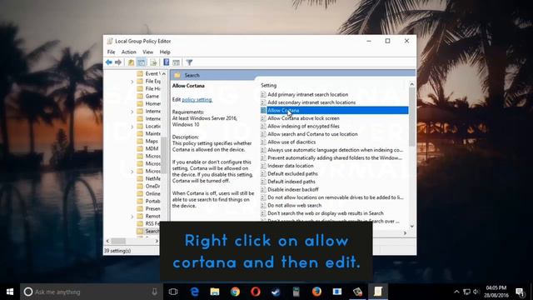Viewport: 533px width, 300px height.
Task: Click the Filter funnel icon in the toolbar
Action: 189,62
